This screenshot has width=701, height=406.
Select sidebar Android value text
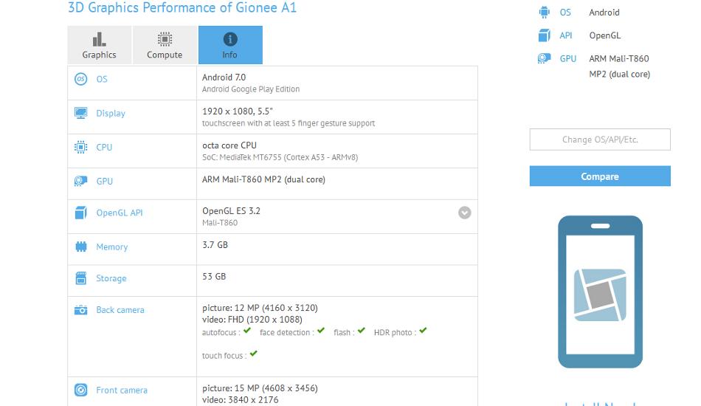[604, 13]
